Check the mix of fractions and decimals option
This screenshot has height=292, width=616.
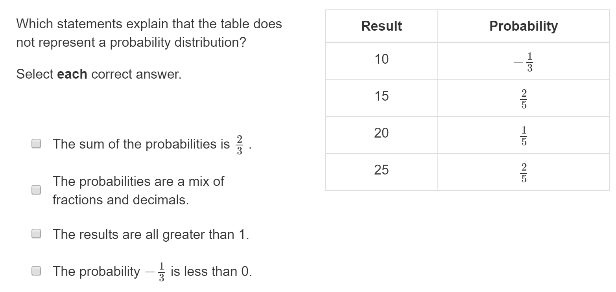pyautogui.click(x=36, y=190)
